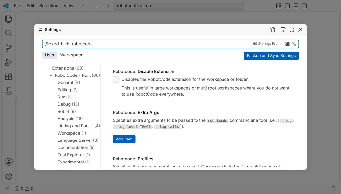Open the Run and Debug view
The image size is (341, 194).
[x=8, y=62]
